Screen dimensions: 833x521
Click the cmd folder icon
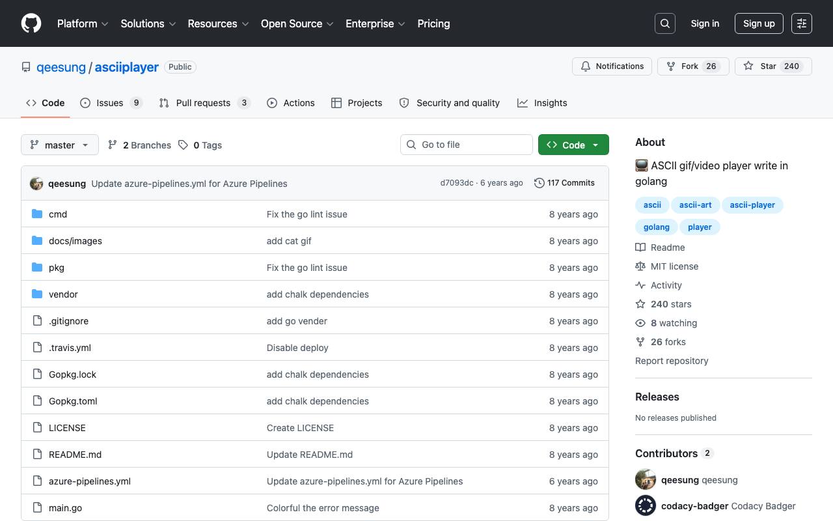click(37, 214)
